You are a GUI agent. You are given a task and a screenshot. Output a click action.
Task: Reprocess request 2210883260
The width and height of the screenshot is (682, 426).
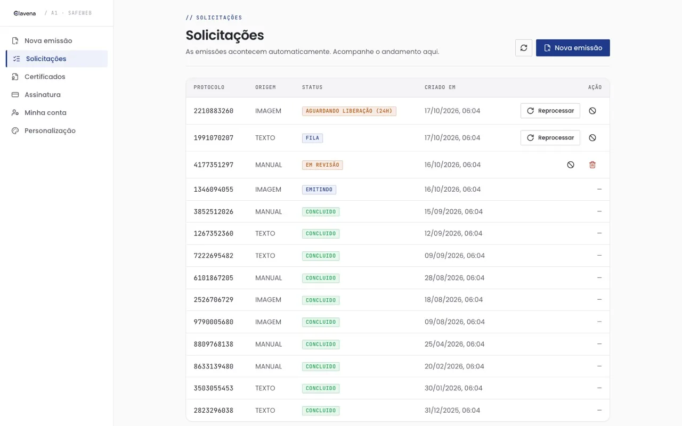click(550, 111)
